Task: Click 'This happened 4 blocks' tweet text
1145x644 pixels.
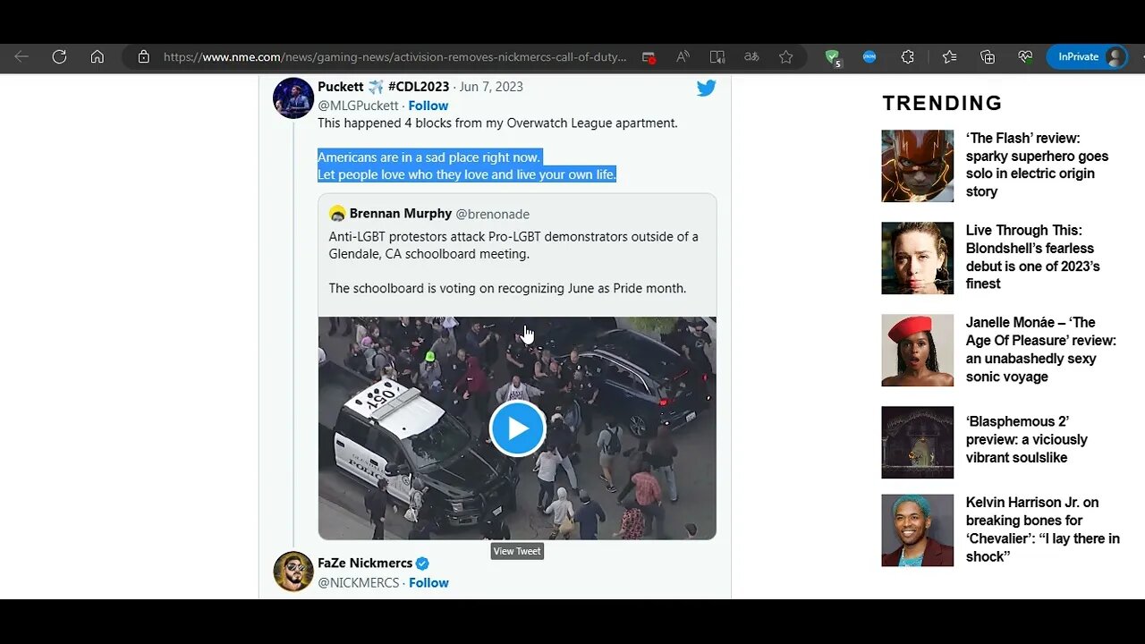Action: [497, 123]
